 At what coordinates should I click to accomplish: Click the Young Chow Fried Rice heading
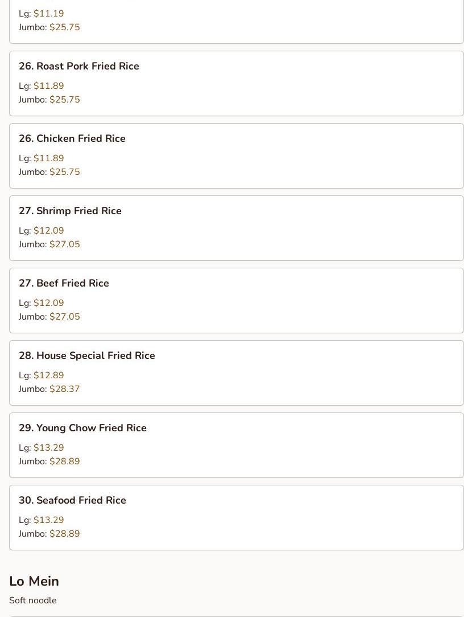coord(82,428)
